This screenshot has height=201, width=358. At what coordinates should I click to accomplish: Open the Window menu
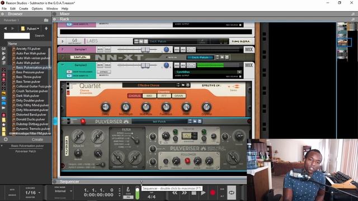(x=52, y=9)
